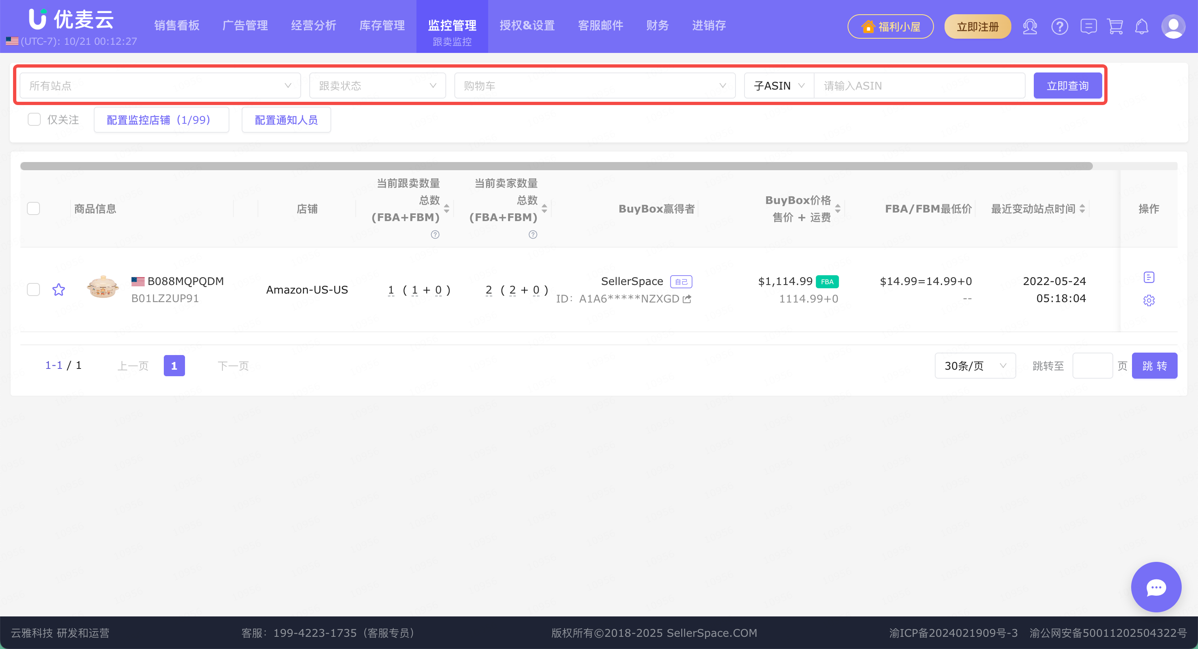
Task: Switch to the 库存管理 menu tab
Action: (x=382, y=26)
